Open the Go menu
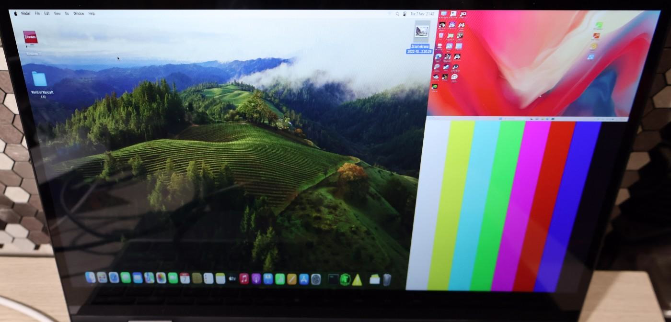 (x=67, y=13)
